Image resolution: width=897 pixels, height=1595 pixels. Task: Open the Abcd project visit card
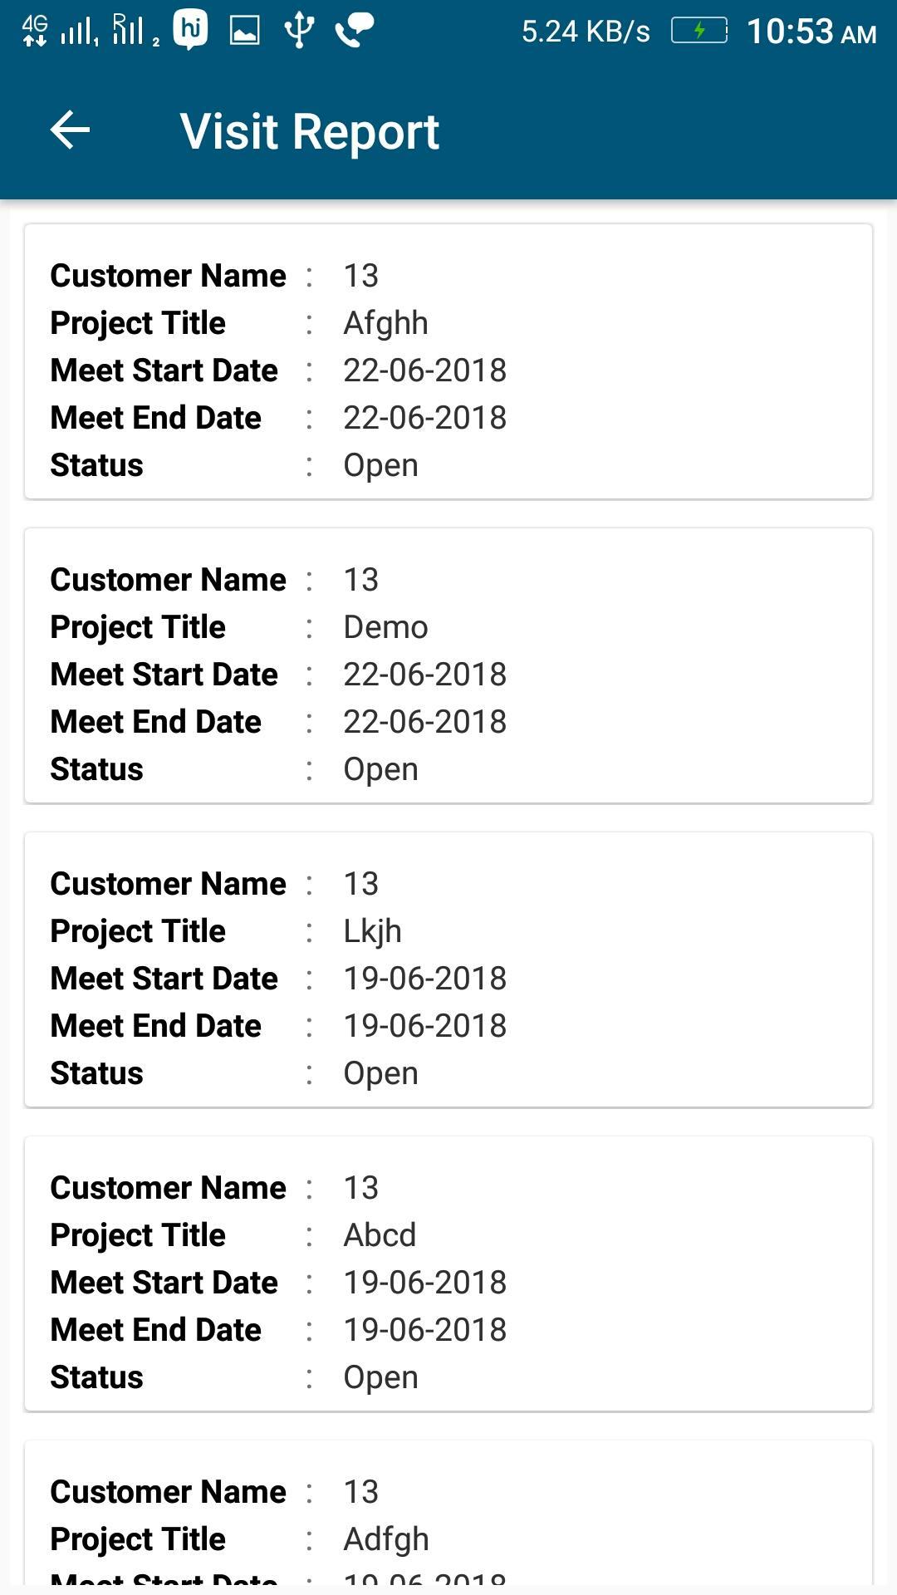click(448, 1274)
